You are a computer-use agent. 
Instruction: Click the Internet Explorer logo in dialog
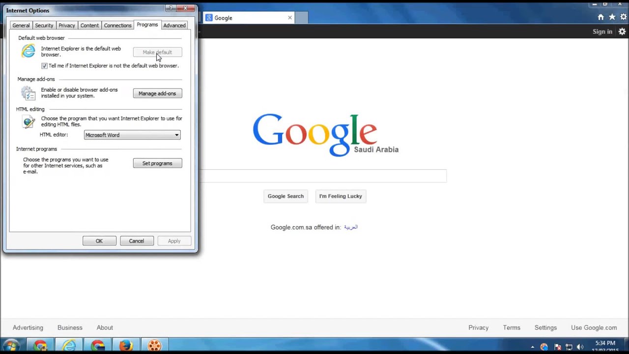[x=28, y=51]
